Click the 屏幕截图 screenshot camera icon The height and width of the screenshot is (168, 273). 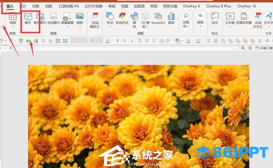click(67, 16)
